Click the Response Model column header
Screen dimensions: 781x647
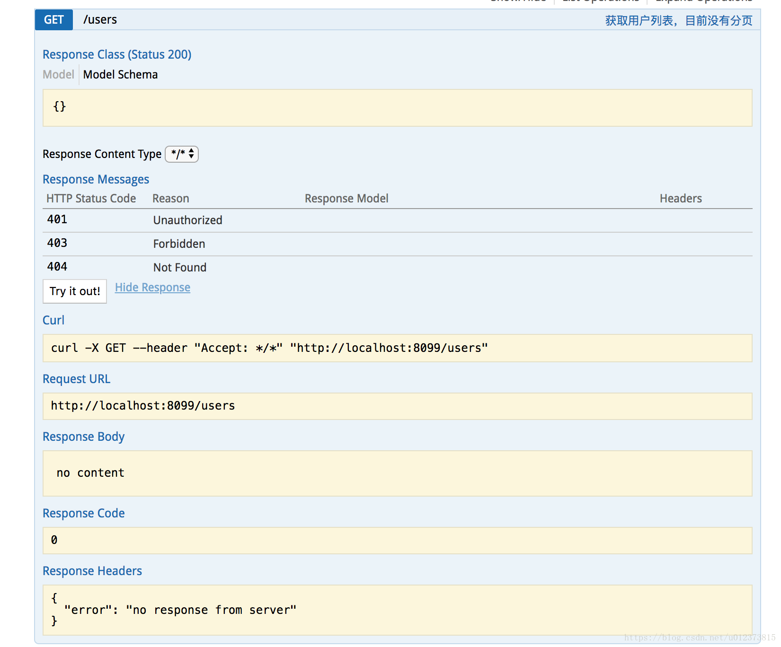[346, 199]
